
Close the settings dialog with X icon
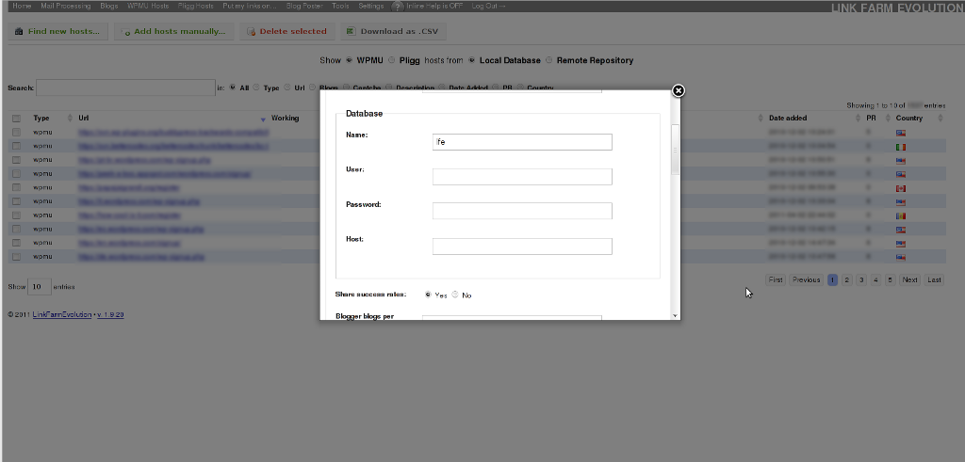(x=678, y=91)
